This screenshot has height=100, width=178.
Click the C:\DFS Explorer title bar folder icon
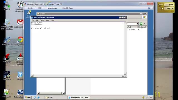38,14
